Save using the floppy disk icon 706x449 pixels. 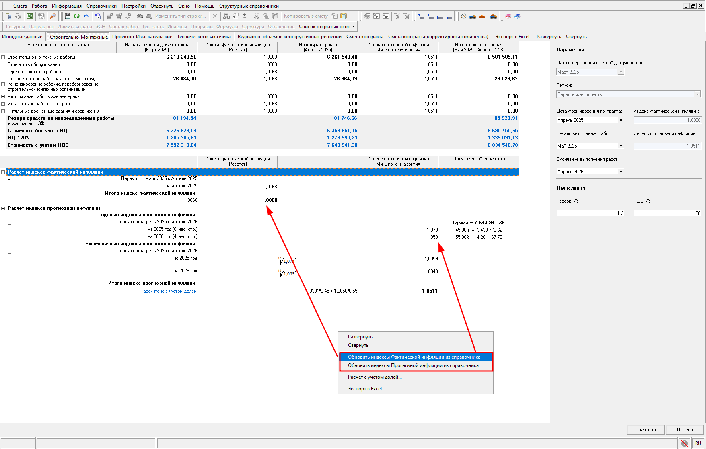[x=67, y=16]
